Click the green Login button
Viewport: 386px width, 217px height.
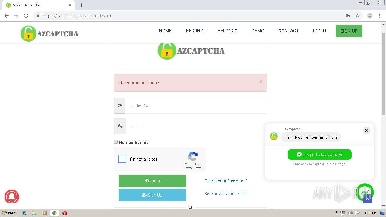click(x=152, y=181)
